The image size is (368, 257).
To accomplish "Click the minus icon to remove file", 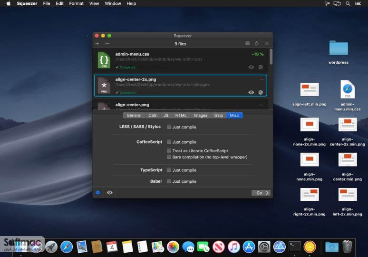I will tap(107, 43).
